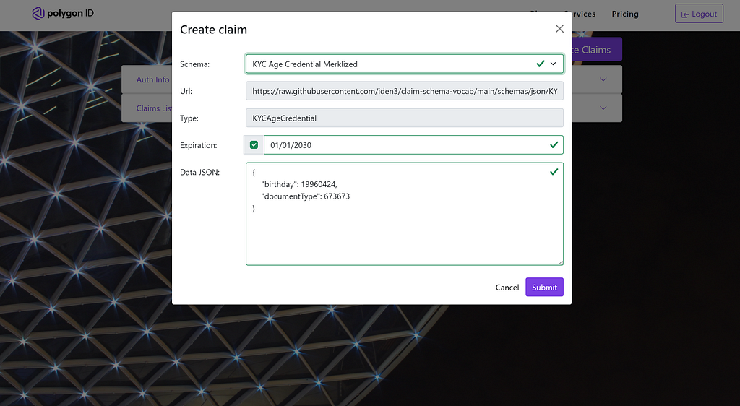
Task: Click the "birthday": 19960424 line
Action: point(299,184)
